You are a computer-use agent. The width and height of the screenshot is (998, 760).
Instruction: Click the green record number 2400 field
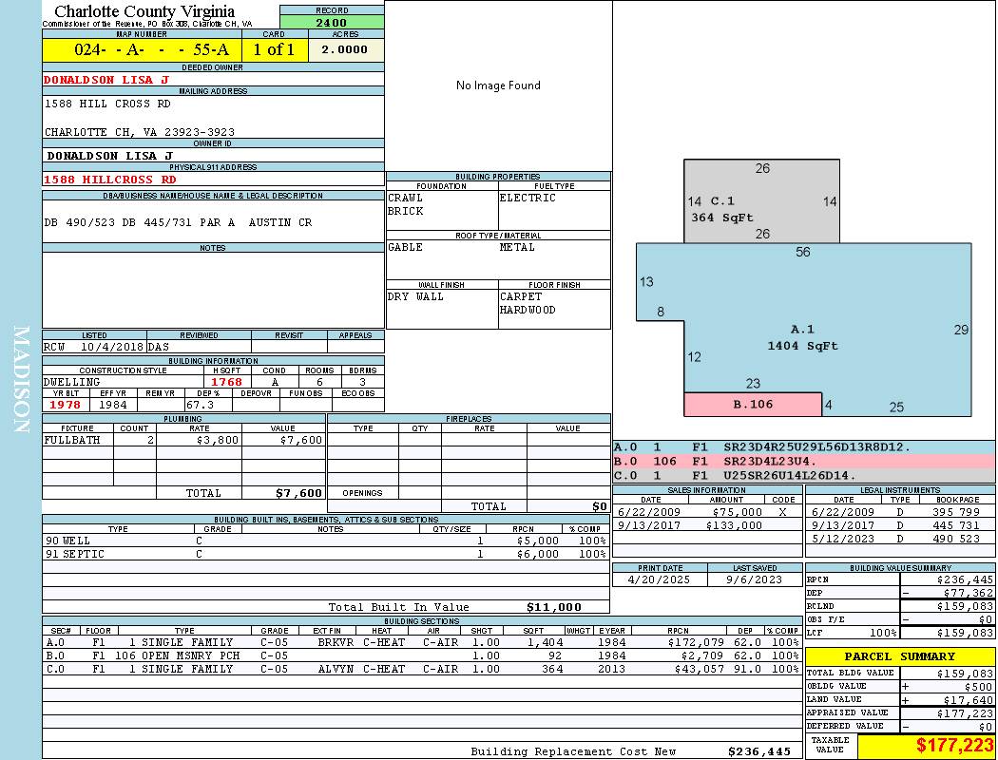tap(332, 22)
